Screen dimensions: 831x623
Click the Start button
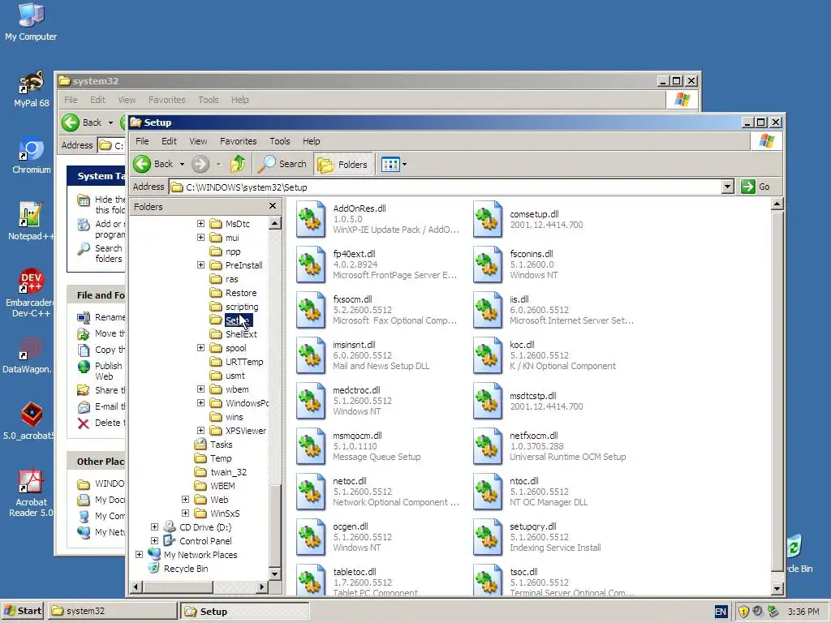pyautogui.click(x=23, y=611)
